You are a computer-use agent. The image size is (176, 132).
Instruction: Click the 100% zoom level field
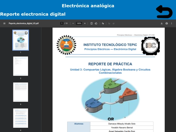tap(79, 23)
